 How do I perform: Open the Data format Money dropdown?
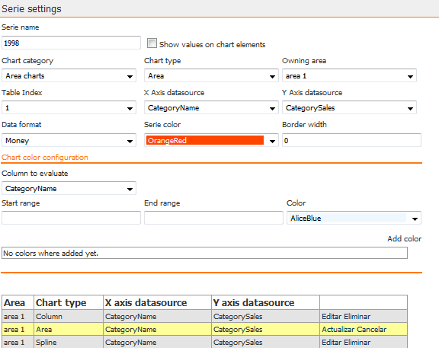[69, 140]
